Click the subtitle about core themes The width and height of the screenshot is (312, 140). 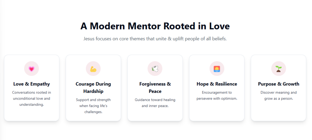[x=155, y=39]
